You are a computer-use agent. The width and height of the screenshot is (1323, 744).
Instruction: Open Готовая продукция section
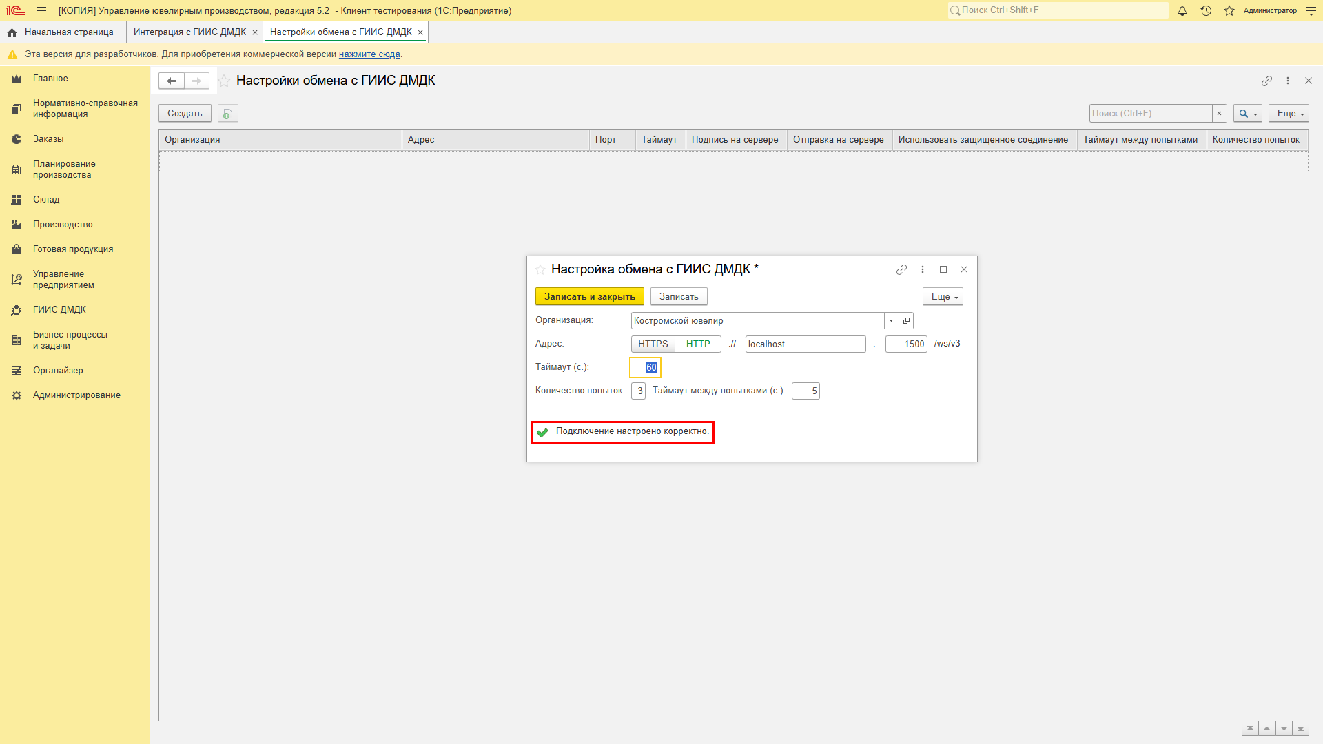[x=74, y=249]
